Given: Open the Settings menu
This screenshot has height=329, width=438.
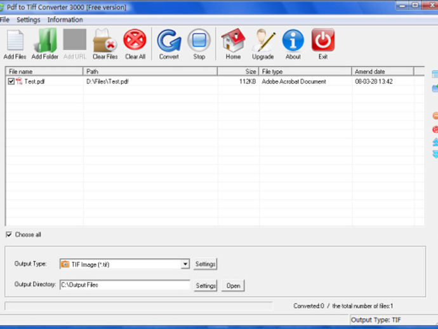Looking at the screenshot, I should pyautogui.click(x=28, y=20).
